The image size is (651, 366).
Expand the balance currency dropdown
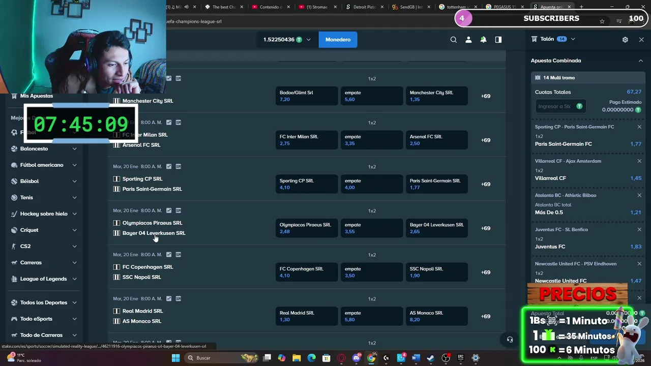(308, 40)
